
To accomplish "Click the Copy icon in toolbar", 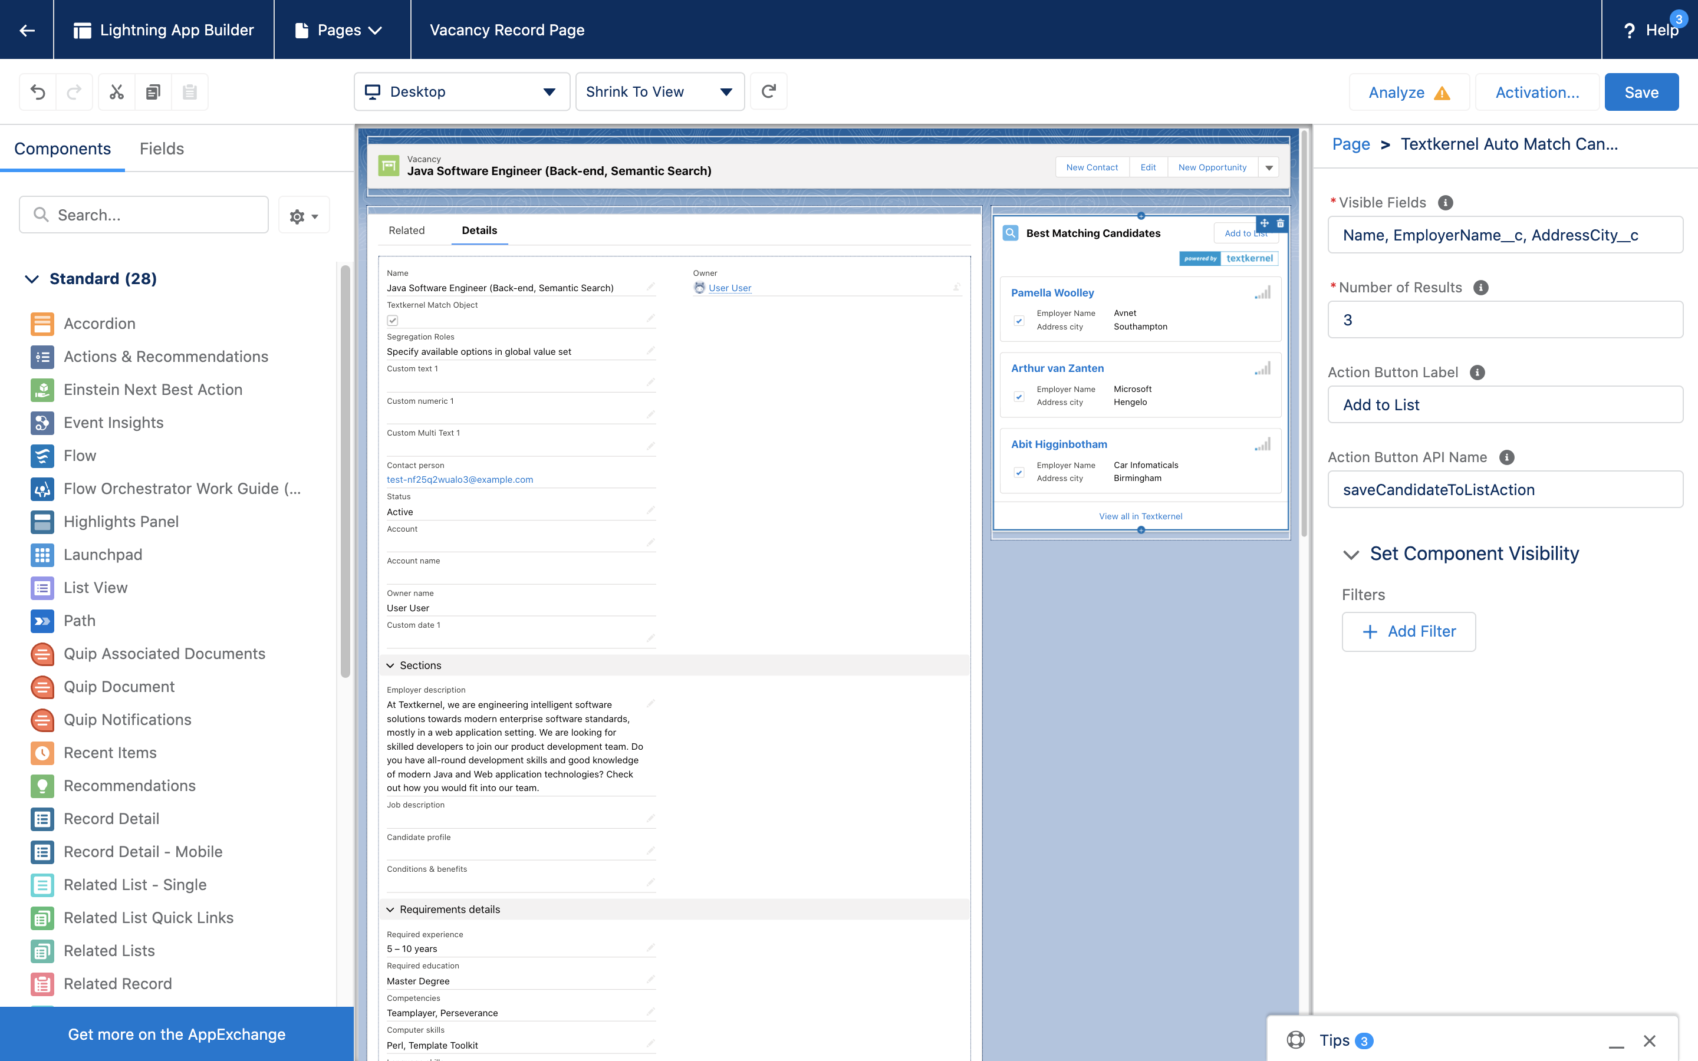I will [x=153, y=92].
